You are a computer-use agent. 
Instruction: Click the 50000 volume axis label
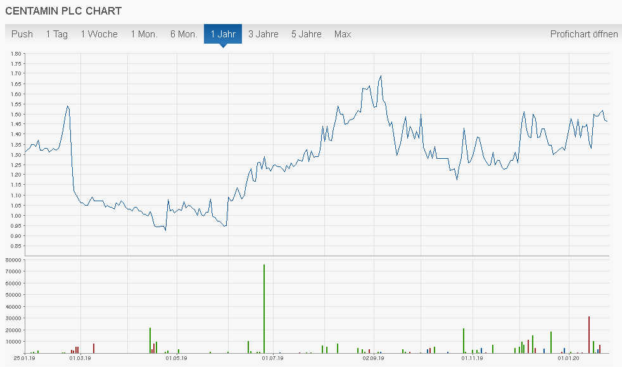pyautogui.click(x=13, y=295)
